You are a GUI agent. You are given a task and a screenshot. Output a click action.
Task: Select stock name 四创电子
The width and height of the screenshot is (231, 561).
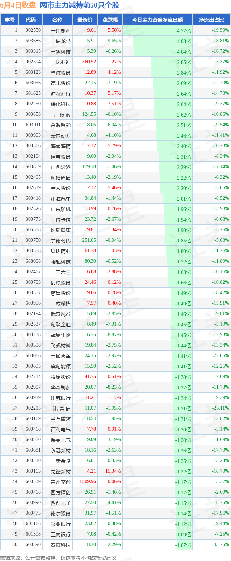[61, 503]
